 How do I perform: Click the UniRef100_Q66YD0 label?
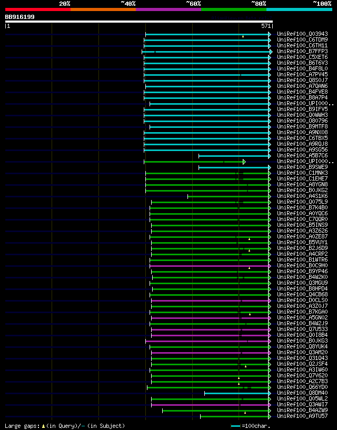302,387
